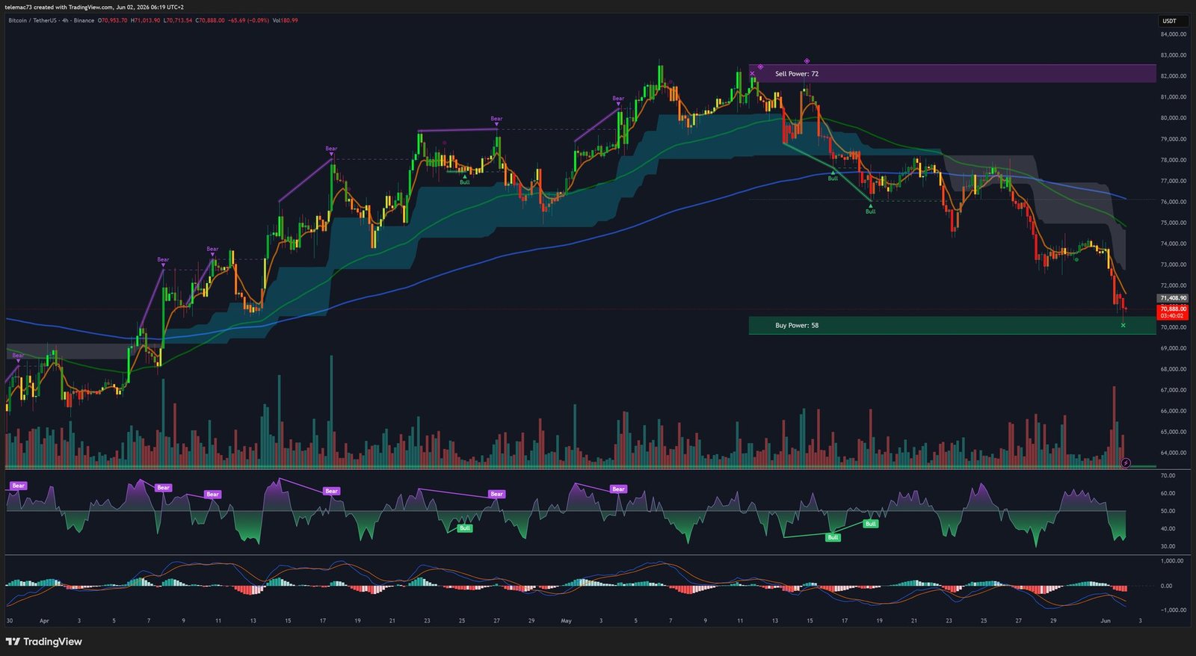Click the TradingView logo

click(43, 642)
